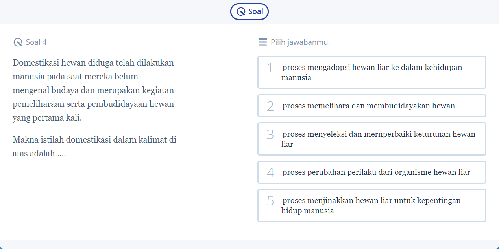This screenshot has width=499, height=249.
Task: Choose answer 'proses memelihara dan membudidayakan hewan'
Action: (371, 106)
